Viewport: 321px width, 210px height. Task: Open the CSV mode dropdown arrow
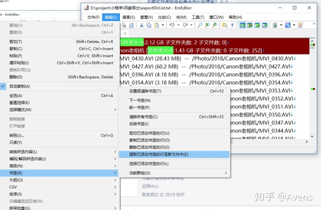[x=281, y=25]
